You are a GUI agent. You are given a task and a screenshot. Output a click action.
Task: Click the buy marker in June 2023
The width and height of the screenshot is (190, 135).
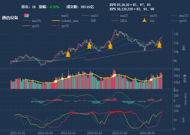(x=110, y=45)
